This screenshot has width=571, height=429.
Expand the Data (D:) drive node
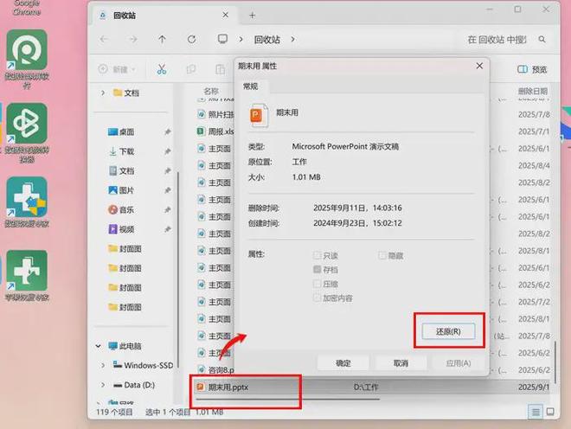[x=103, y=385]
